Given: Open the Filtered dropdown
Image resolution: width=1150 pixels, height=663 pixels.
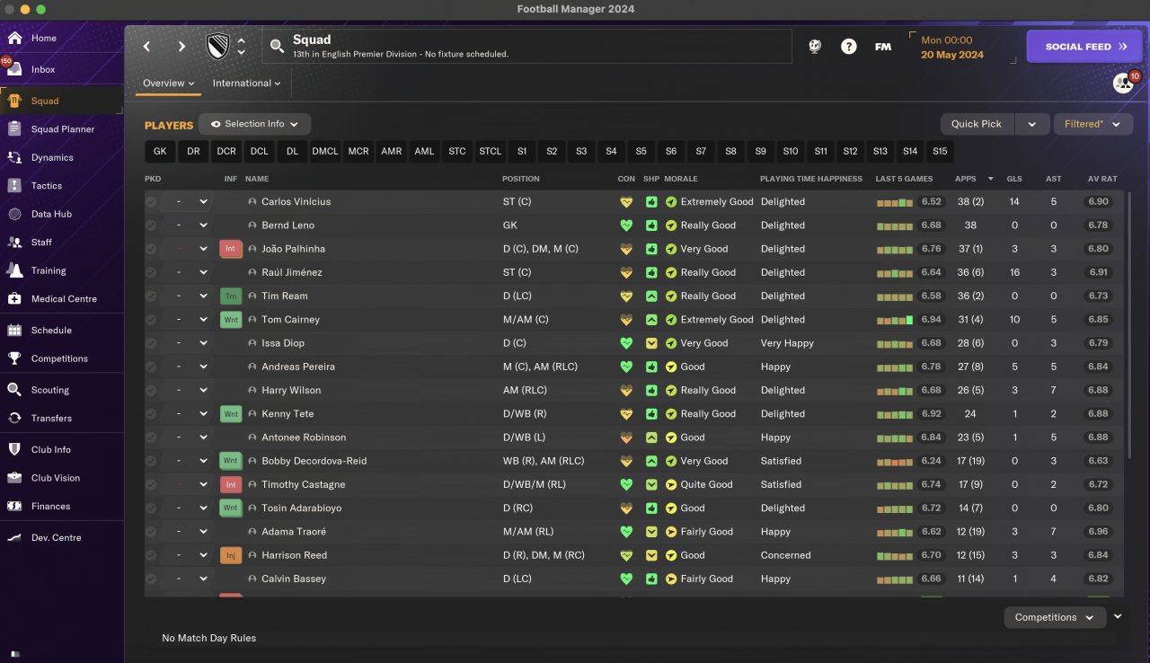Looking at the screenshot, I should (x=1092, y=124).
